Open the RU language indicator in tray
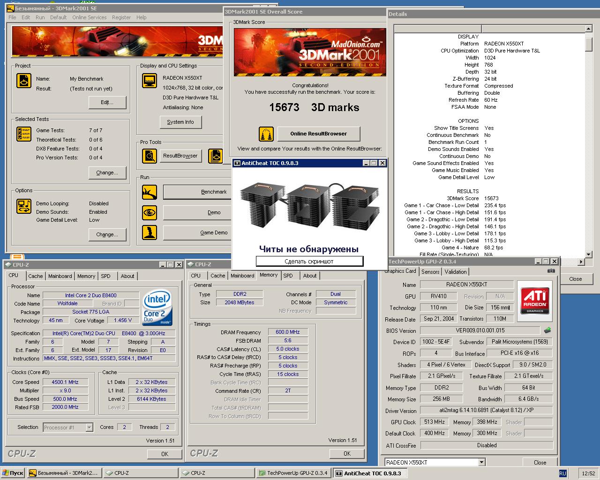This screenshot has height=480, width=600. pyautogui.click(x=562, y=473)
